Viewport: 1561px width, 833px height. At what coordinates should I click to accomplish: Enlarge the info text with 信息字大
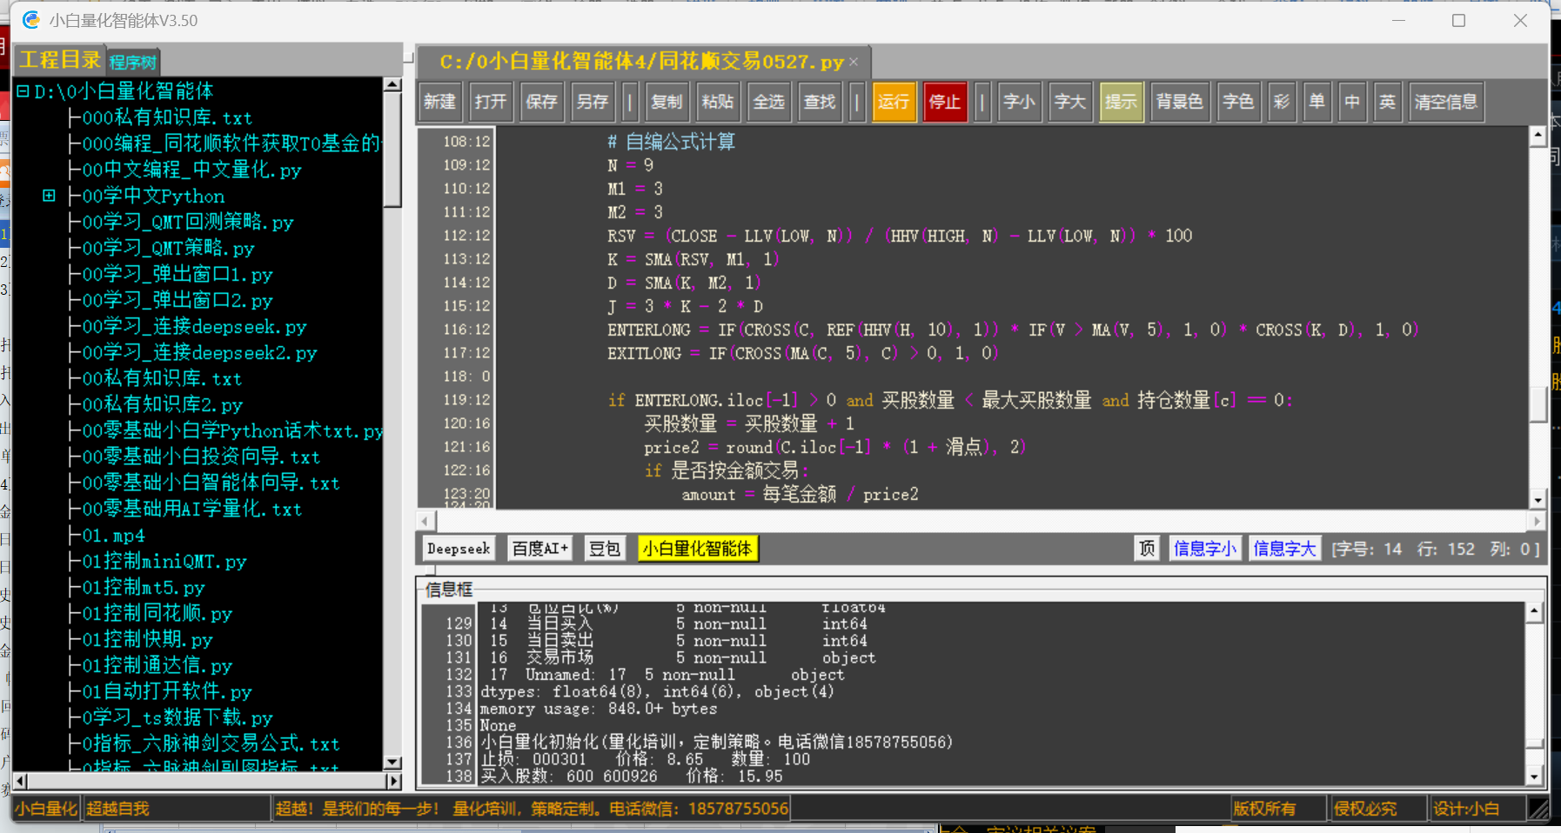pyautogui.click(x=1284, y=549)
